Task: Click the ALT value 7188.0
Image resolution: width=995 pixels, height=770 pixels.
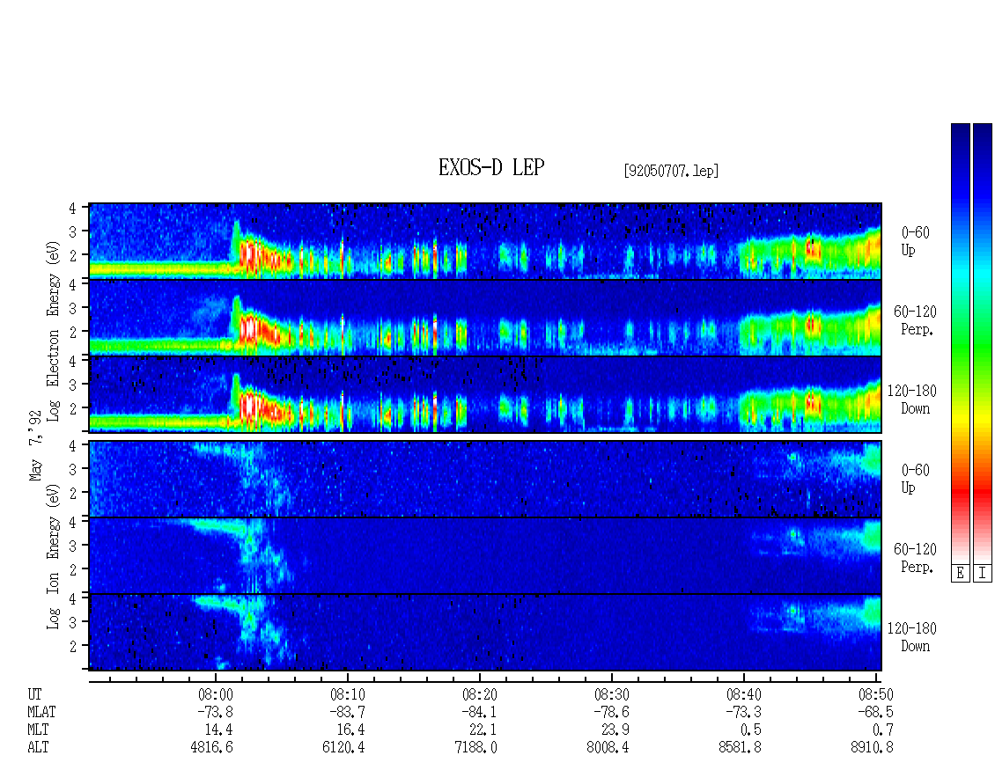Action: 475,748
